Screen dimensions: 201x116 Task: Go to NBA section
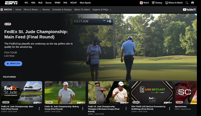(x=33, y=3)
